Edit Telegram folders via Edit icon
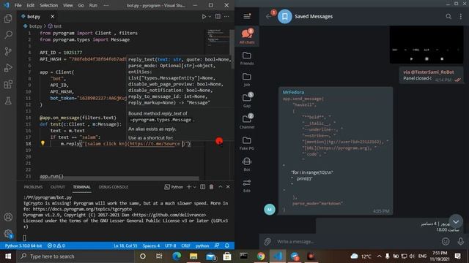The height and width of the screenshot is (263, 469). 247,186
